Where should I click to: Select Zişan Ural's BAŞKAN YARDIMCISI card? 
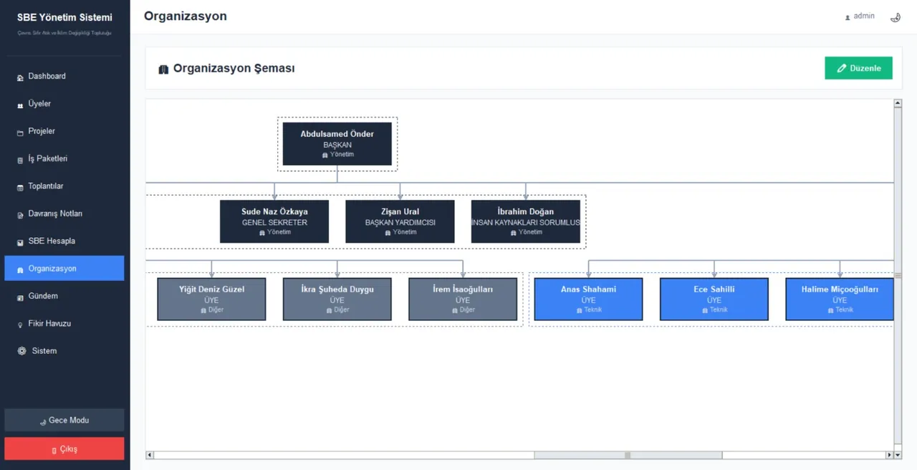tap(400, 221)
